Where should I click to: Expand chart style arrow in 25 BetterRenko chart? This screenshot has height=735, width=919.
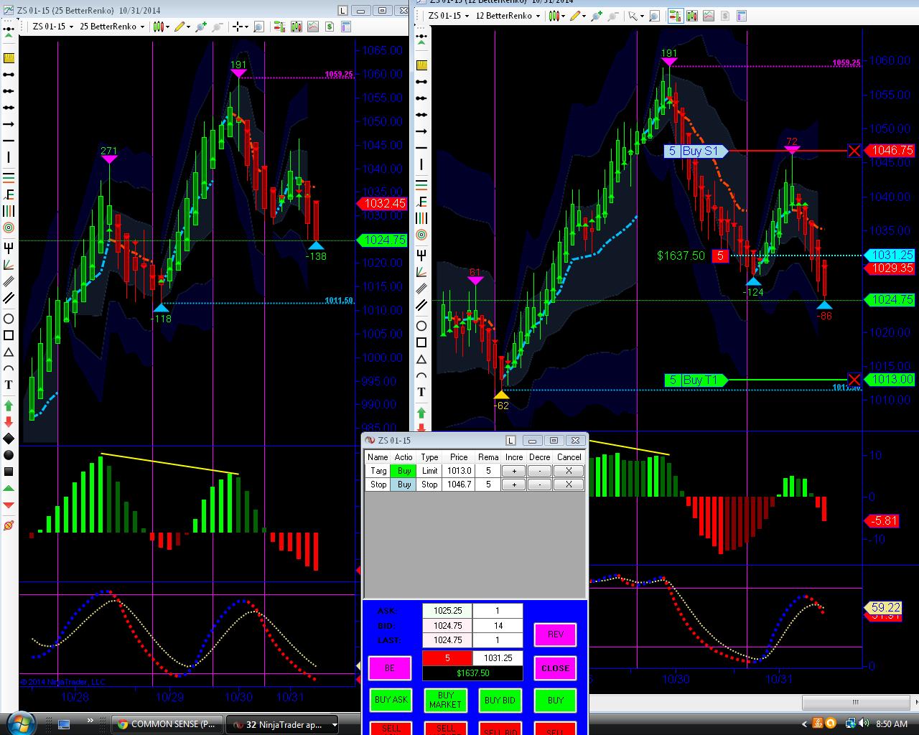point(167,27)
